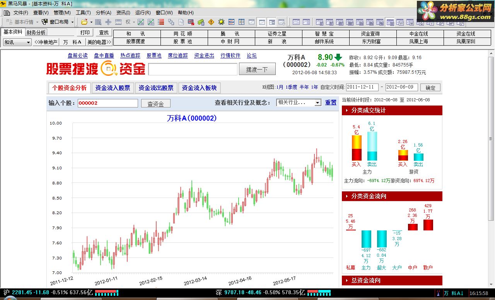The image size is (495, 300).
Task: Go to previous stock <<中粮地产
Action: 46,42
